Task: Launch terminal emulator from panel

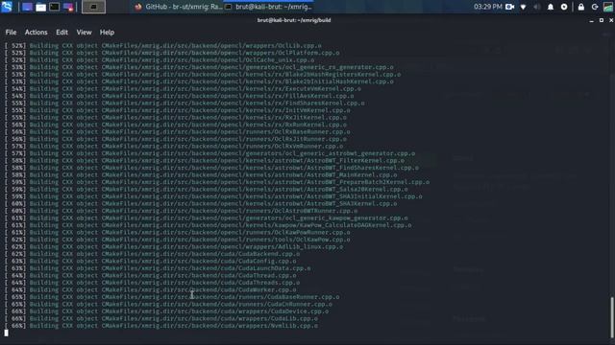Action: pyautogui.click(x=55, y=7)
